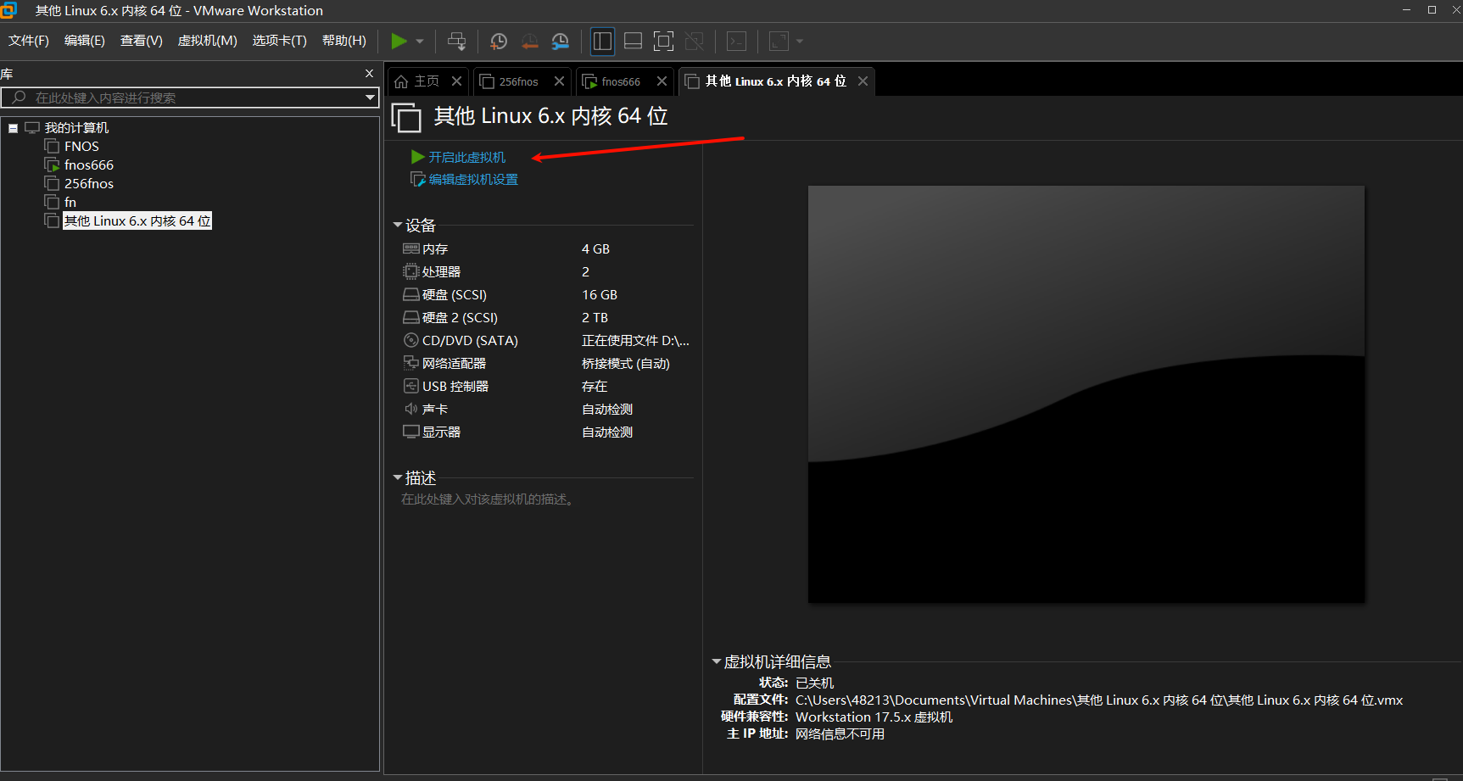Take a snapshot using the clock-plus icon
Screen dimensions: 1463x781
(x=499, y=41)
